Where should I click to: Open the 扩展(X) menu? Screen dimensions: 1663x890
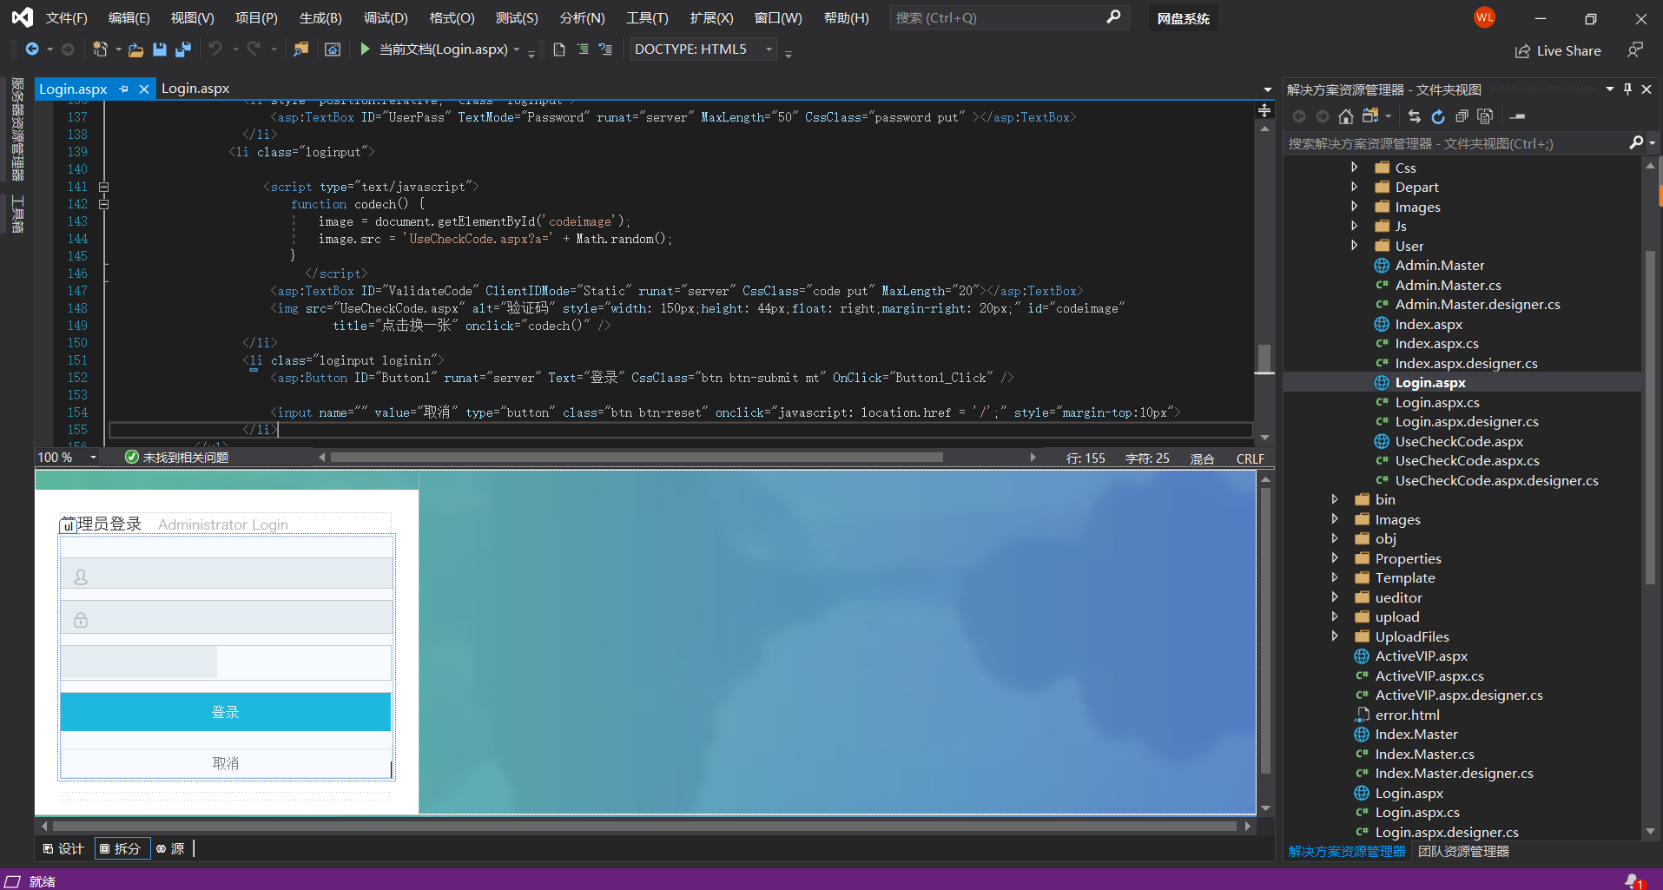[711, 17]
